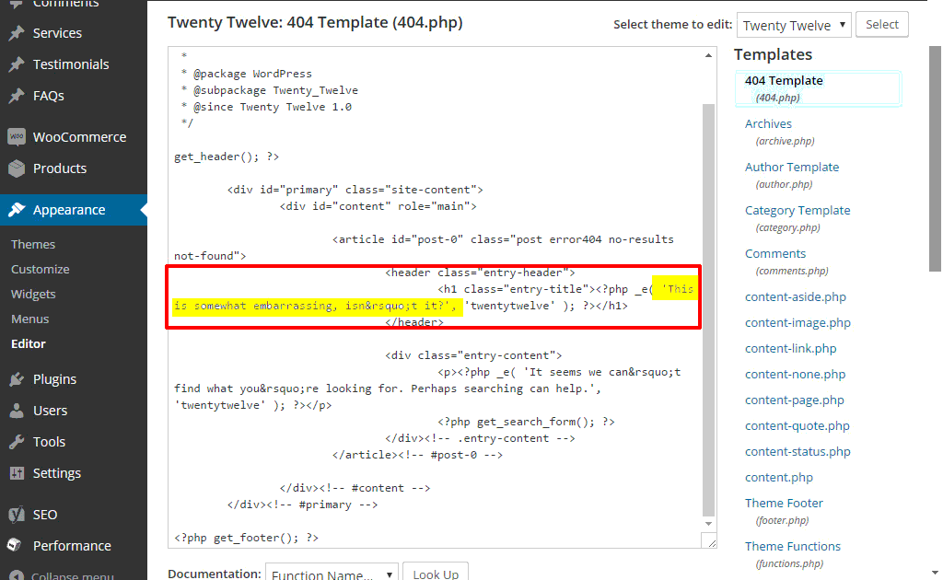The image size is (943, 580).
Task: Open content-quote.php
Action: pos(797,426)
